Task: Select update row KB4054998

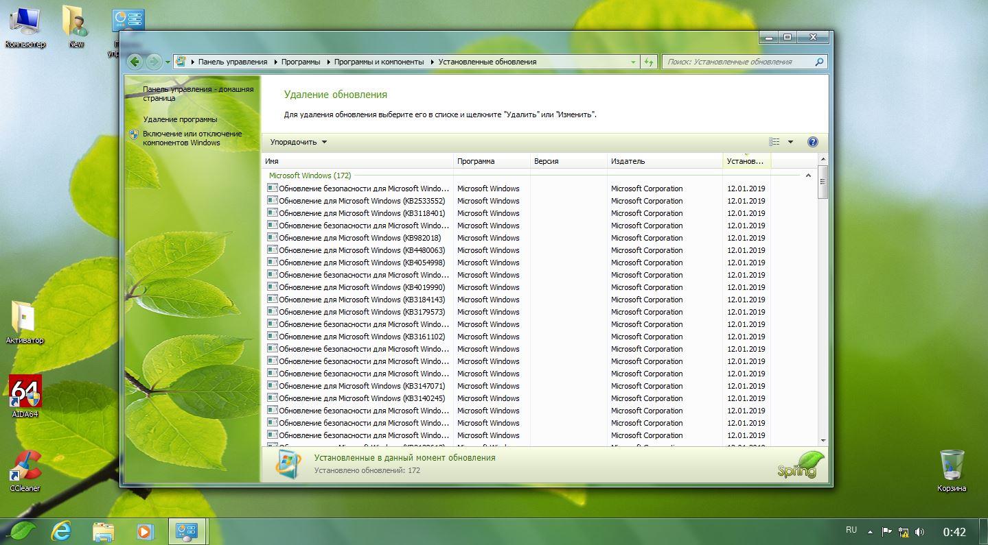Action: (516, 263)
